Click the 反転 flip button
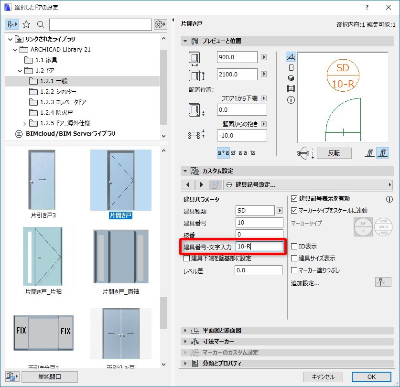 click(334, 153)
